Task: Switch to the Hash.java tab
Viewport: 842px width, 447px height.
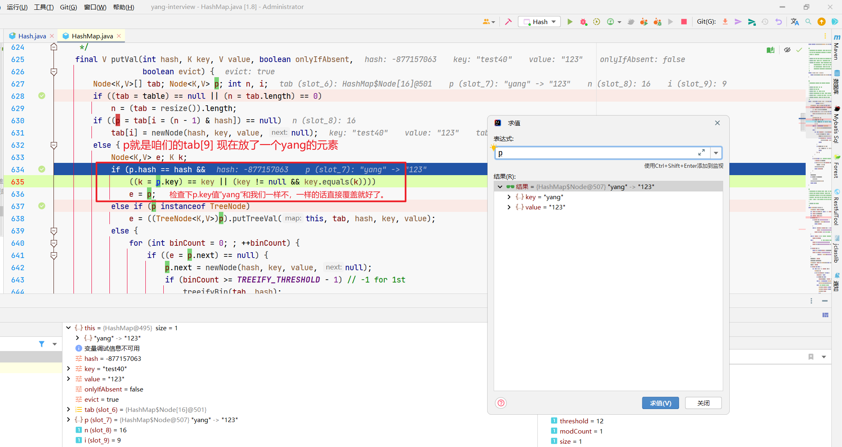Action: point(32,36)
